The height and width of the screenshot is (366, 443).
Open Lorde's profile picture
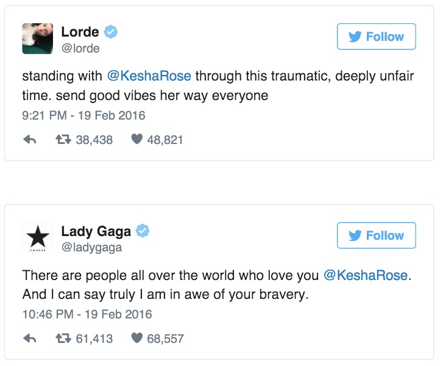[x=38, y=38]
